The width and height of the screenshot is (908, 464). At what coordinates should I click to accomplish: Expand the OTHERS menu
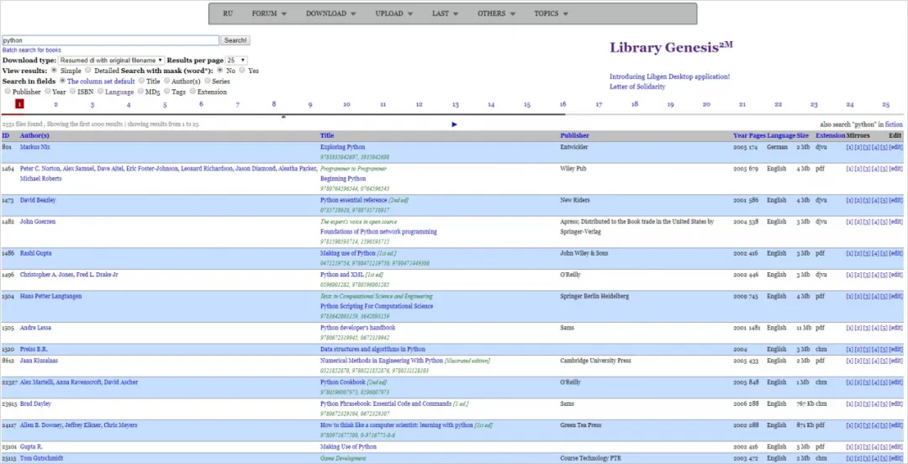click(x=496, y=14)
